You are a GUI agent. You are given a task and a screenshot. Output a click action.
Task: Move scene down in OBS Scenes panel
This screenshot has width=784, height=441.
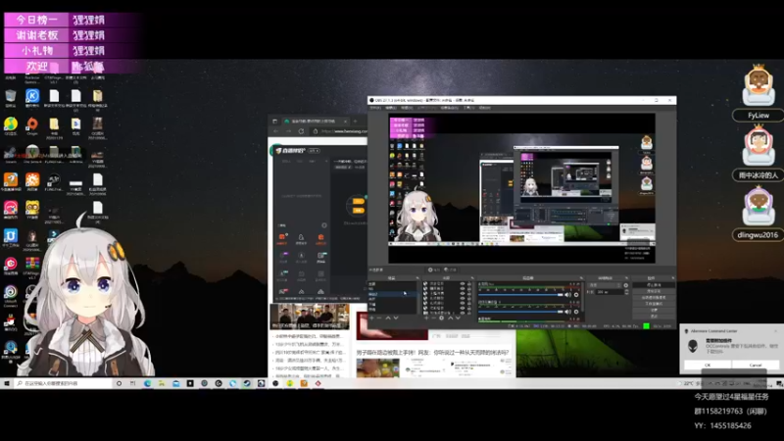click(x=396, y=318)
